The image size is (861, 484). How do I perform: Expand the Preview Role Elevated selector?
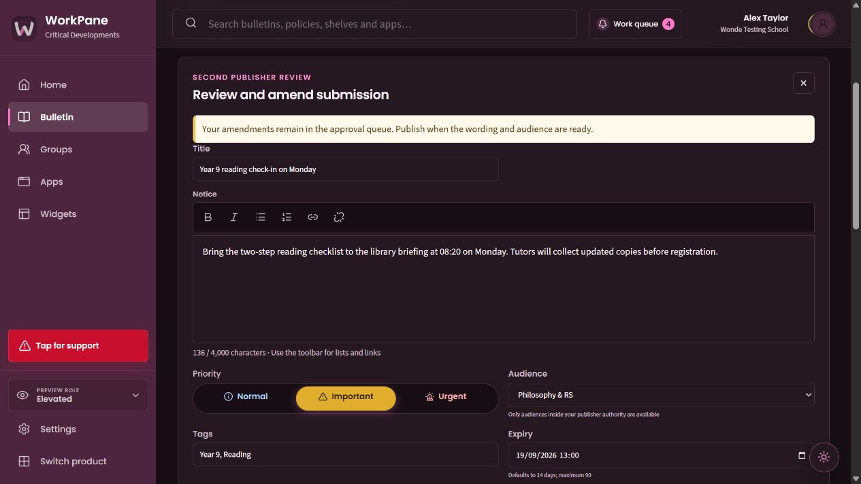pos(78,395)
